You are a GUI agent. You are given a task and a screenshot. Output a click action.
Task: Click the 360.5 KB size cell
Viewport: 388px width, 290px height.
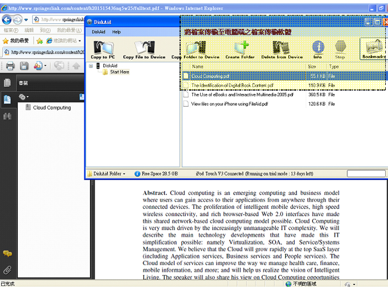point(317,94)
